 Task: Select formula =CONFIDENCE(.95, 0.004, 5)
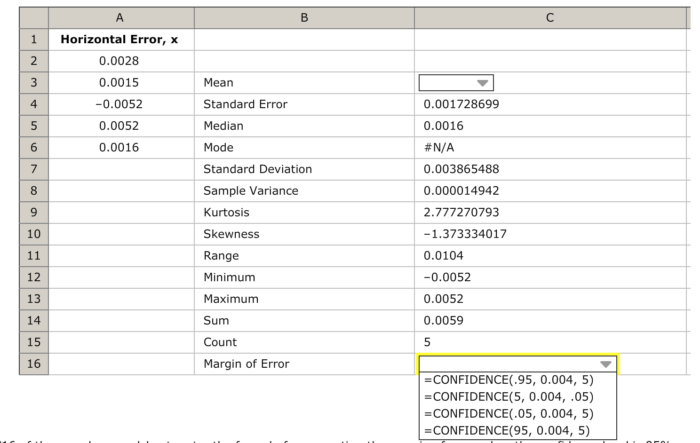(508, 380)
